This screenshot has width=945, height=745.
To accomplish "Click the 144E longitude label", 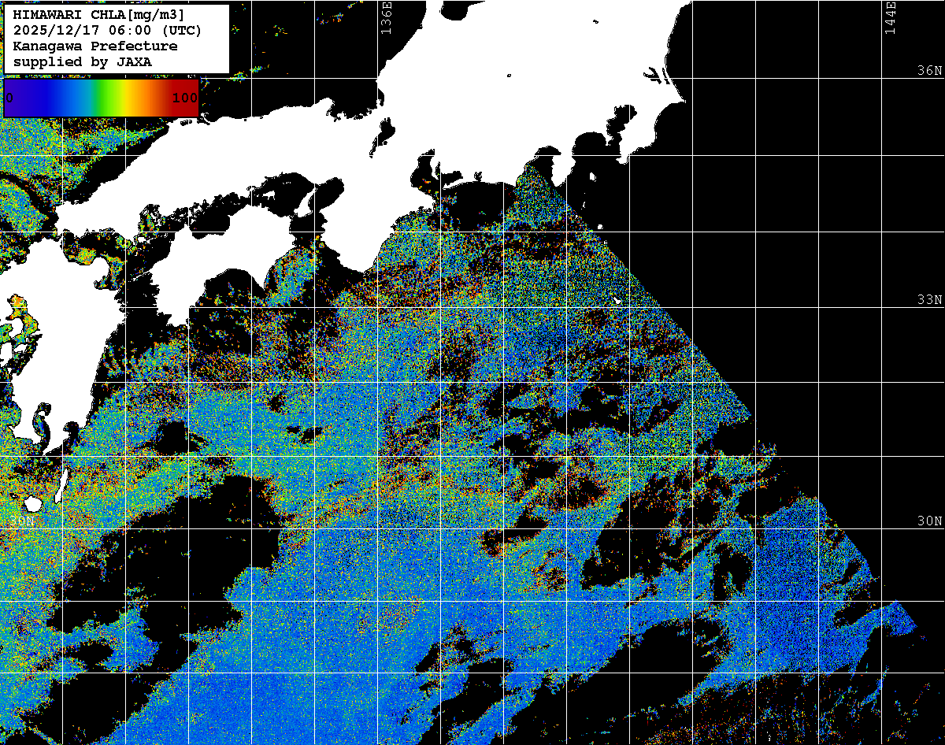I will tap(891, 17).
